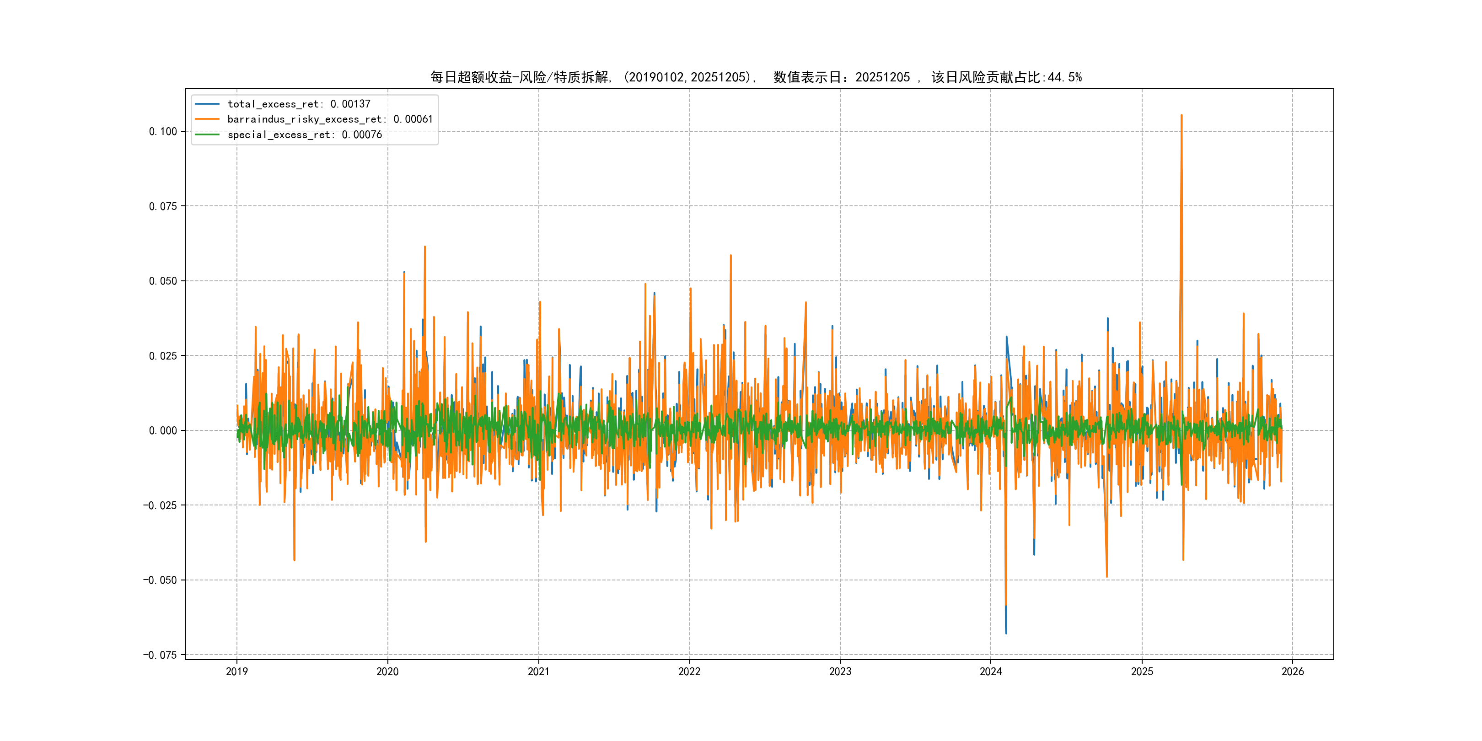Click the 2022 x-axis tick label

click(x=689, y=671)
